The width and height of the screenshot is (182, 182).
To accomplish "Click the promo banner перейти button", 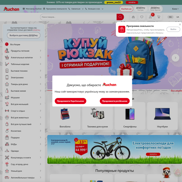I will 132,2.
